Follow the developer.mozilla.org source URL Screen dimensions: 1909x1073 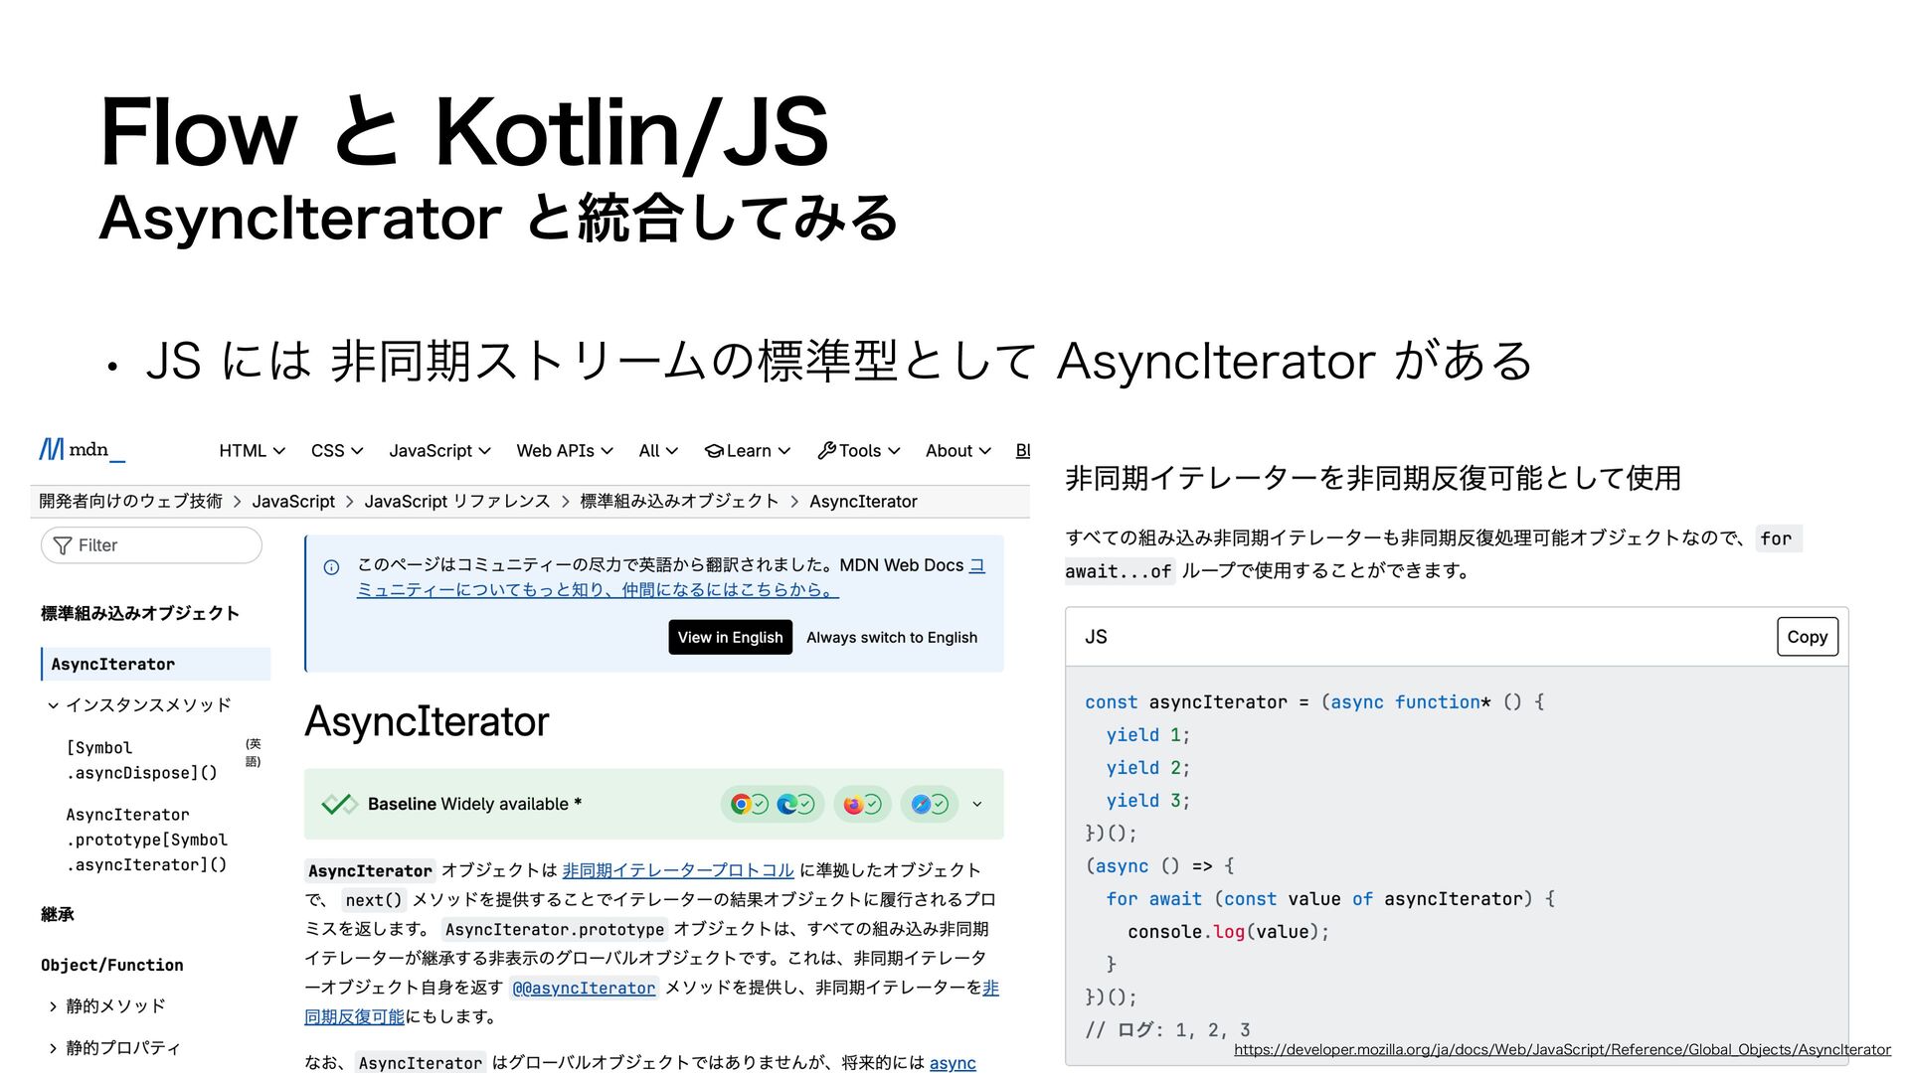click(x=1562, y=1049)
